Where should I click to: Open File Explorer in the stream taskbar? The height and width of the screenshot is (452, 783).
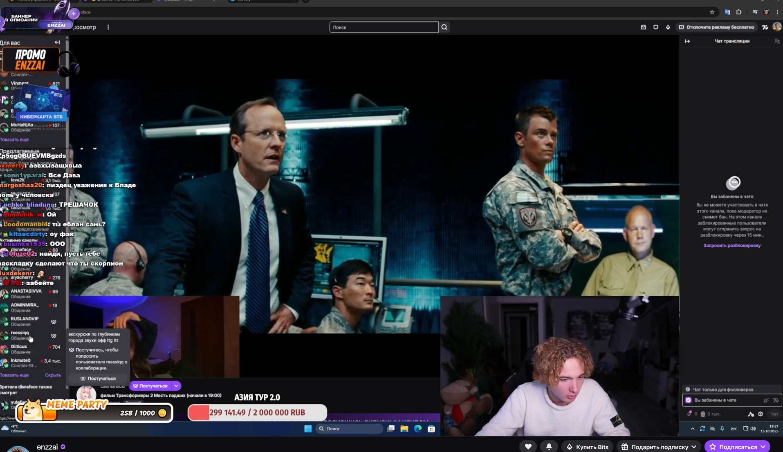point(404,429)
